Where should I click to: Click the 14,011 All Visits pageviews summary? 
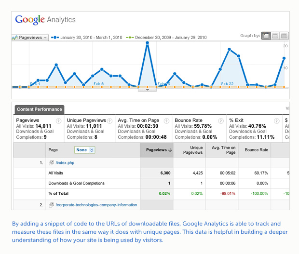(x=43, y=126)
